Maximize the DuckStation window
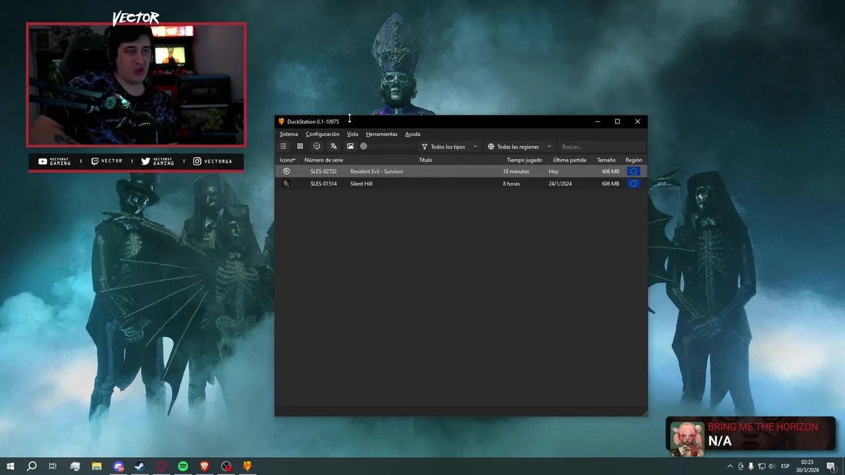The height and width of the screenshot is (475, 845). point(617,121)
